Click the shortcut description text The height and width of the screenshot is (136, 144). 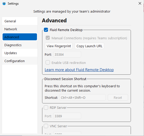point(82,88)
